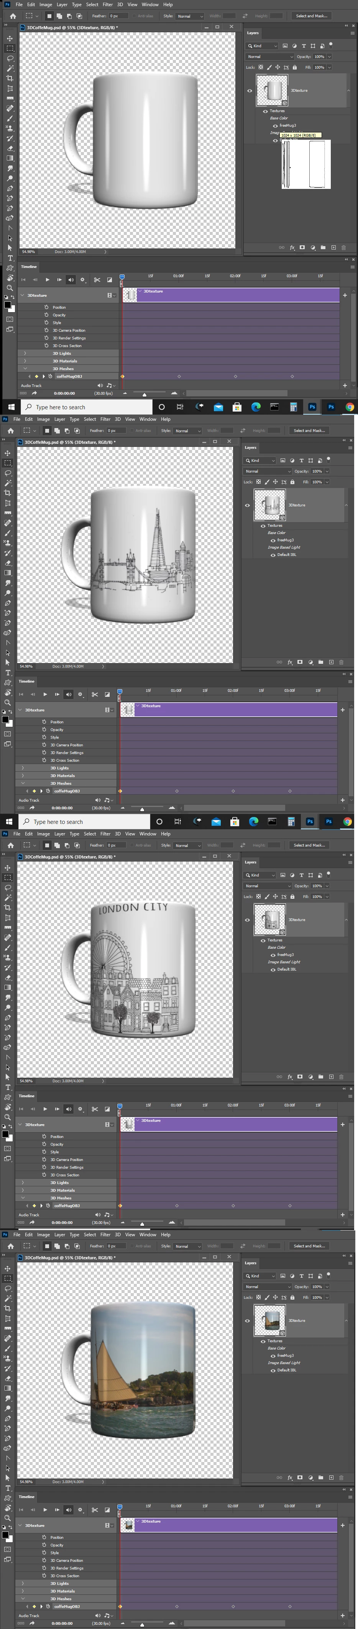Open the Window menu in London City mug window
This screenshot has height=1629, width=358.
(x=148, y=834)
